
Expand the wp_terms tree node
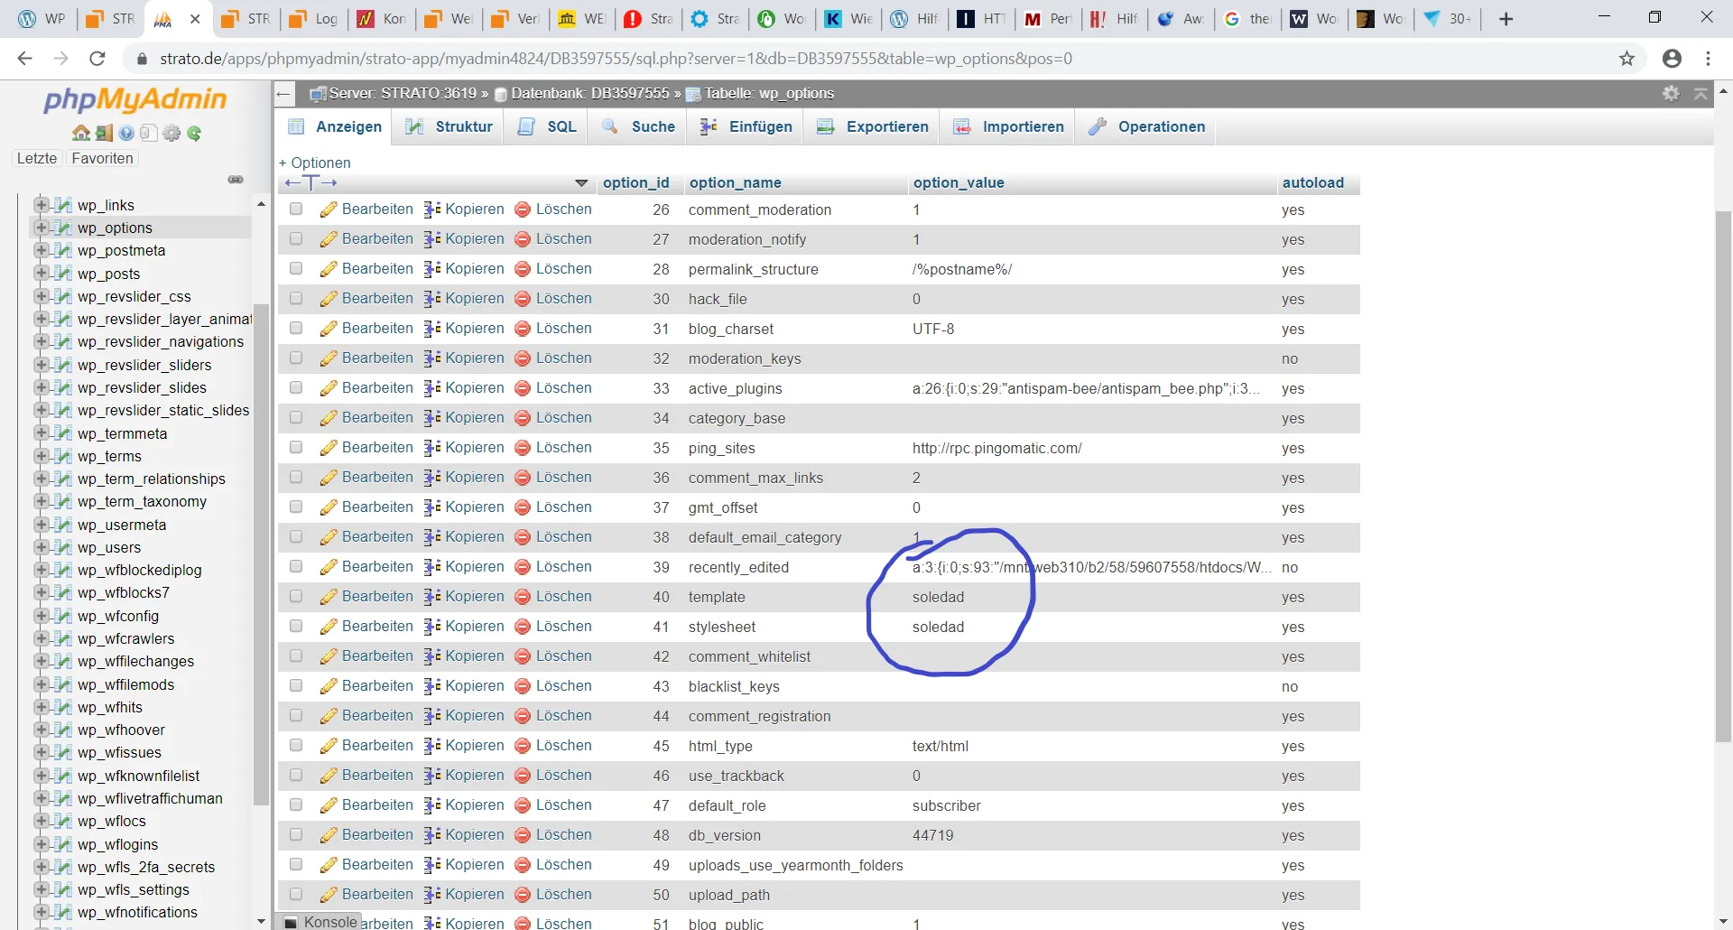(x=41, y=456)
